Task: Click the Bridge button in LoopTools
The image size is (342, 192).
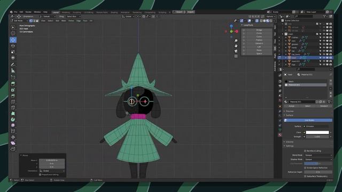Action: point(259,30)
